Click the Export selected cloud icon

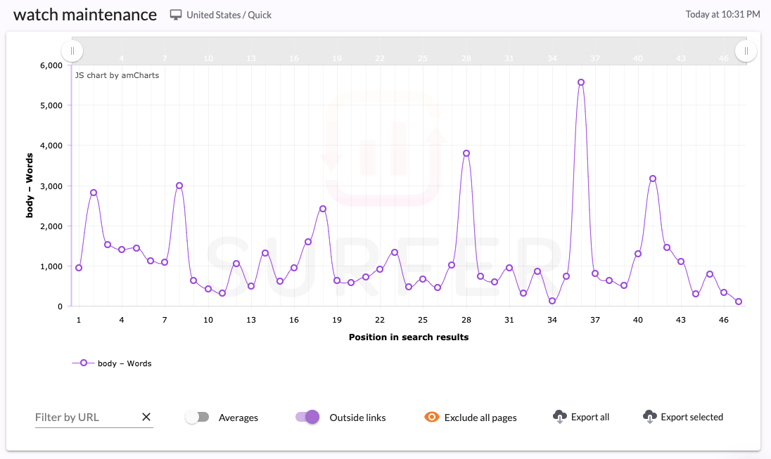(x=649, y=417)
